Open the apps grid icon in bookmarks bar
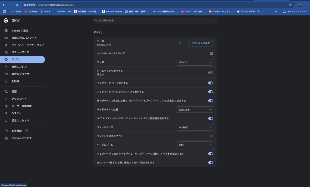 point(5,11)
